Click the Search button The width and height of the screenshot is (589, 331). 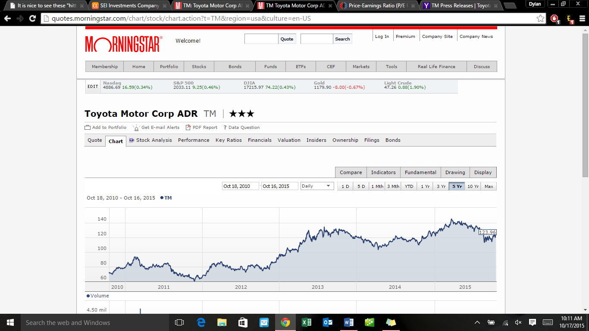tap(342, 39)
